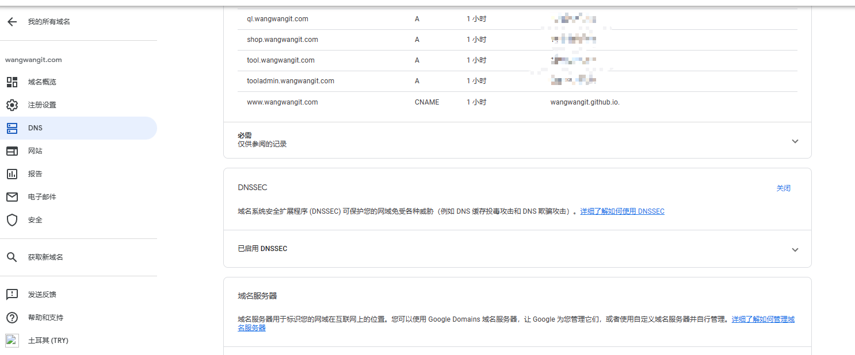Click the back arrow beside 我的所有域名

pos(12,22)
